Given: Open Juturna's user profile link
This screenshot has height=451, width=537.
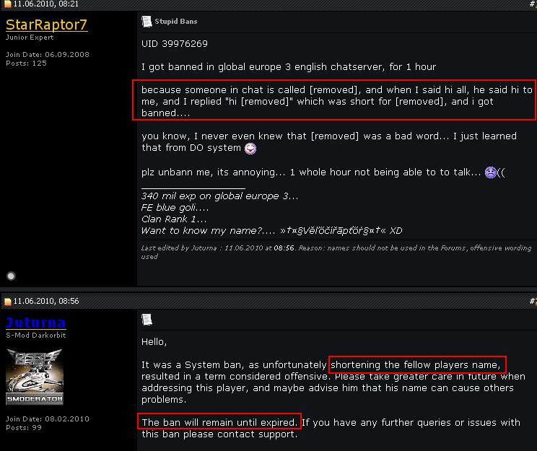Looking at the screenshot, I should click(35, 323).
